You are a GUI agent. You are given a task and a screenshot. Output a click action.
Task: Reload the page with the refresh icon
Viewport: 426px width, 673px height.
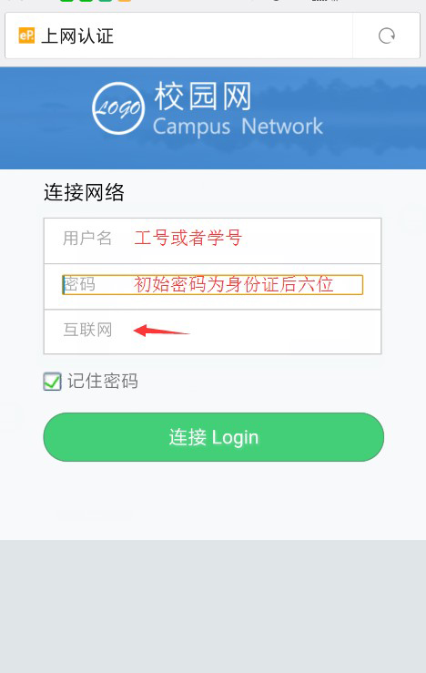click(387, 36)
